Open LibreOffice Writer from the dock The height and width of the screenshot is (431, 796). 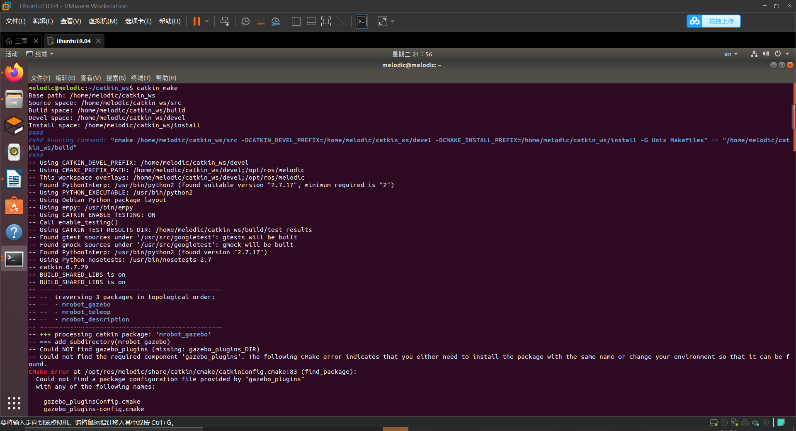coord(14,179)
